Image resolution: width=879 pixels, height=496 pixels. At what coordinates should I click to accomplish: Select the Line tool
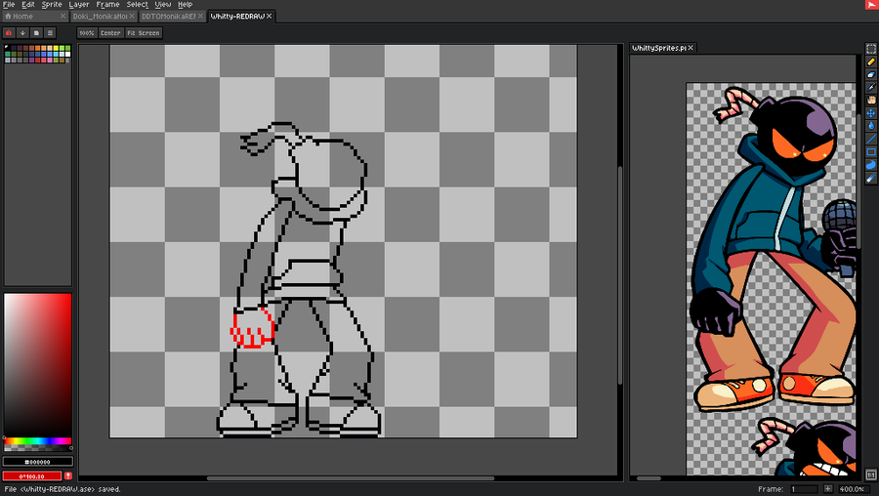click(x=870, y=139)
